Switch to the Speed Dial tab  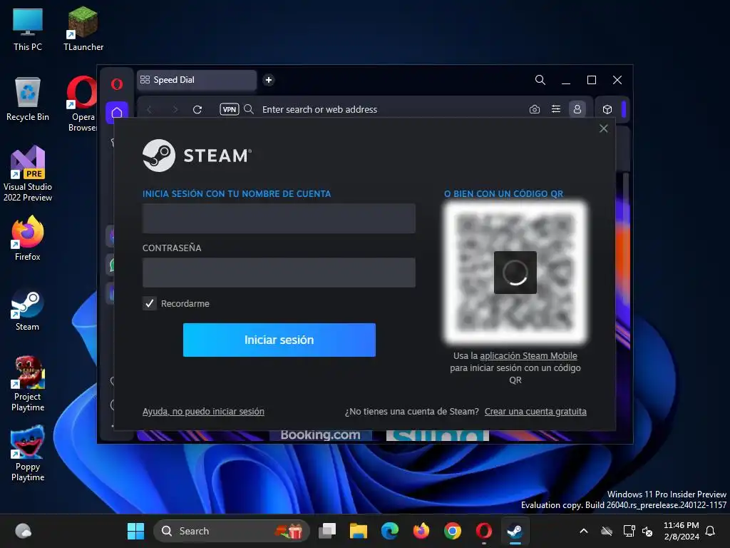(197, 80)
